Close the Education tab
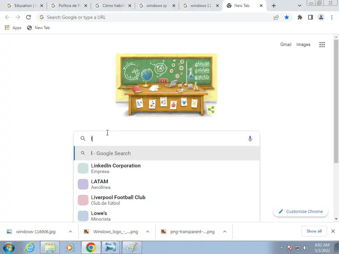Viewport: 339px width, 254px height. coord(42,6)
